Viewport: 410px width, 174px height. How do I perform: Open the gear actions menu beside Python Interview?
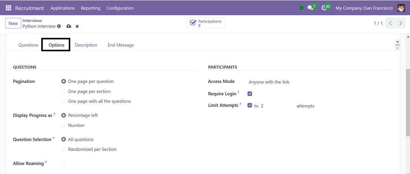(59, 26)
